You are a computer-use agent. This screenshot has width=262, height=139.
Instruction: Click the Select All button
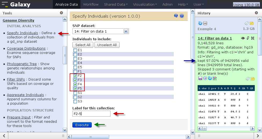pyautogui.click(x=83, y=45)
